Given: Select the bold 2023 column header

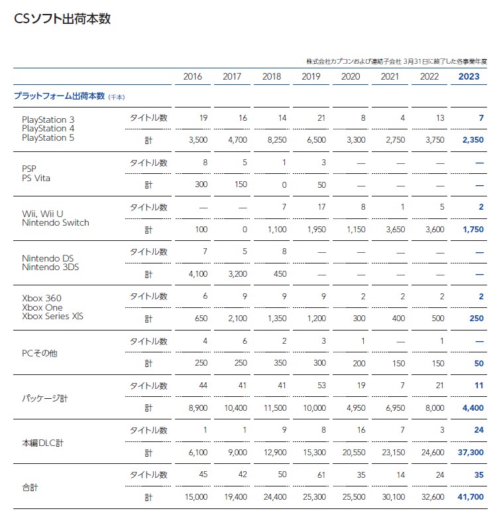Looking at the screenshot, I should 469,76.
